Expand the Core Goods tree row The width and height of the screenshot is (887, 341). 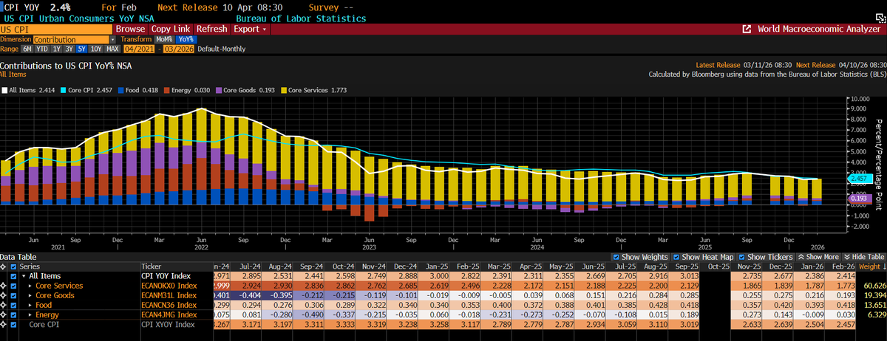(x=30, y=295)
